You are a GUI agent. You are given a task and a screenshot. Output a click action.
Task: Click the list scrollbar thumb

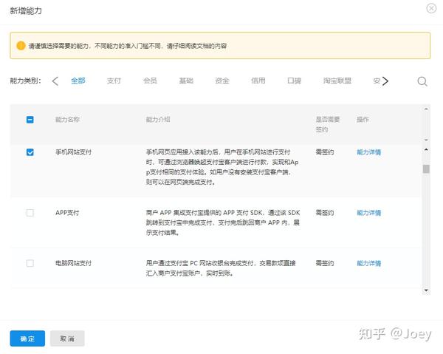(x=426, y=169)
